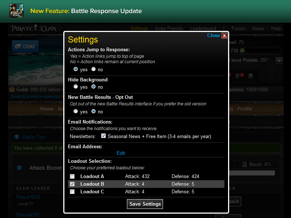The image size is (291, 218).
Task: Close the Settings dialog with red X
Action: (x=224, y=36)
